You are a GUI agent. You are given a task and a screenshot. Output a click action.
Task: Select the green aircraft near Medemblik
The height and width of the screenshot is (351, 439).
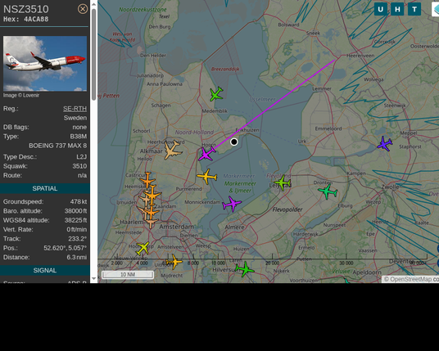(x=216, y=94)
